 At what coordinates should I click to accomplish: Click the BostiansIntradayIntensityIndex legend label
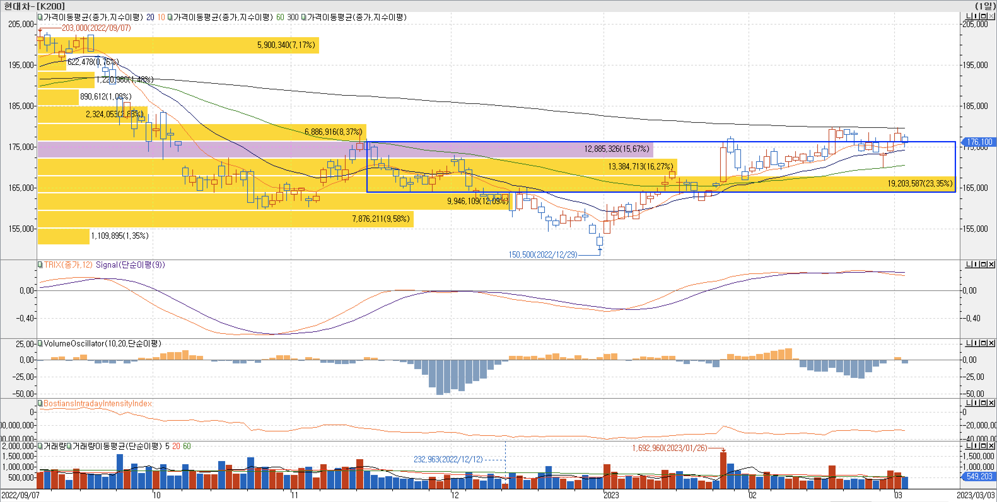coord(97,403)
